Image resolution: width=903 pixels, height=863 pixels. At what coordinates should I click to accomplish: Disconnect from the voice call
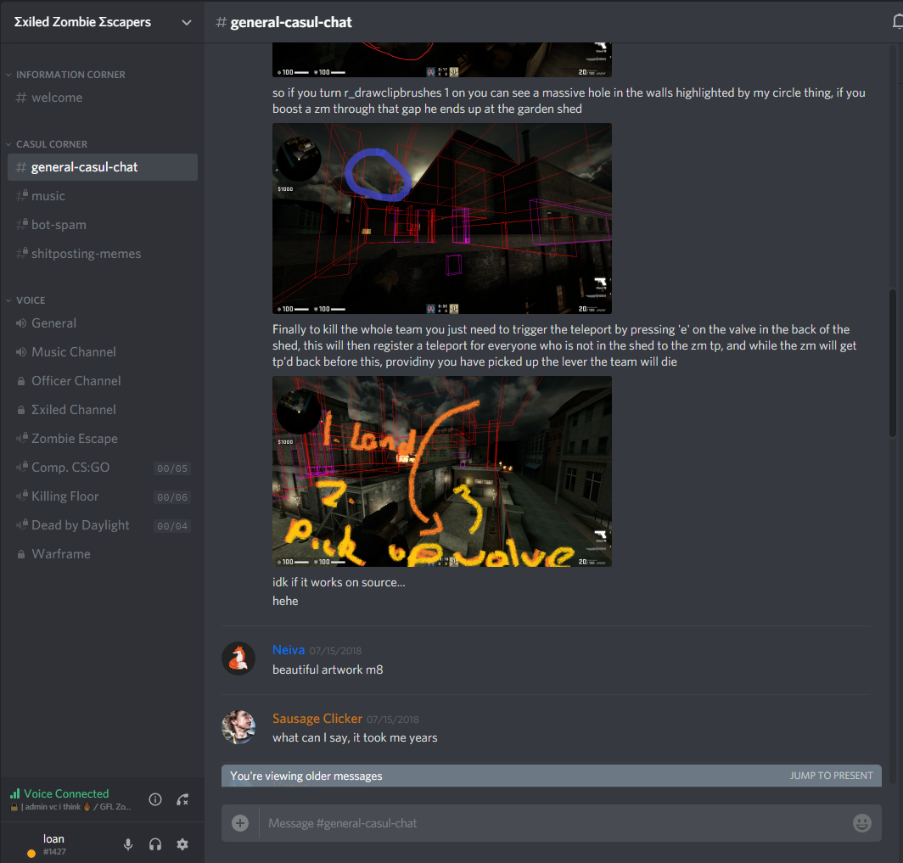coord(182,799)
